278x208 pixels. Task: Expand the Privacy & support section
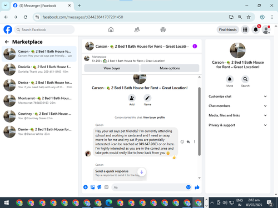[237, 125]
